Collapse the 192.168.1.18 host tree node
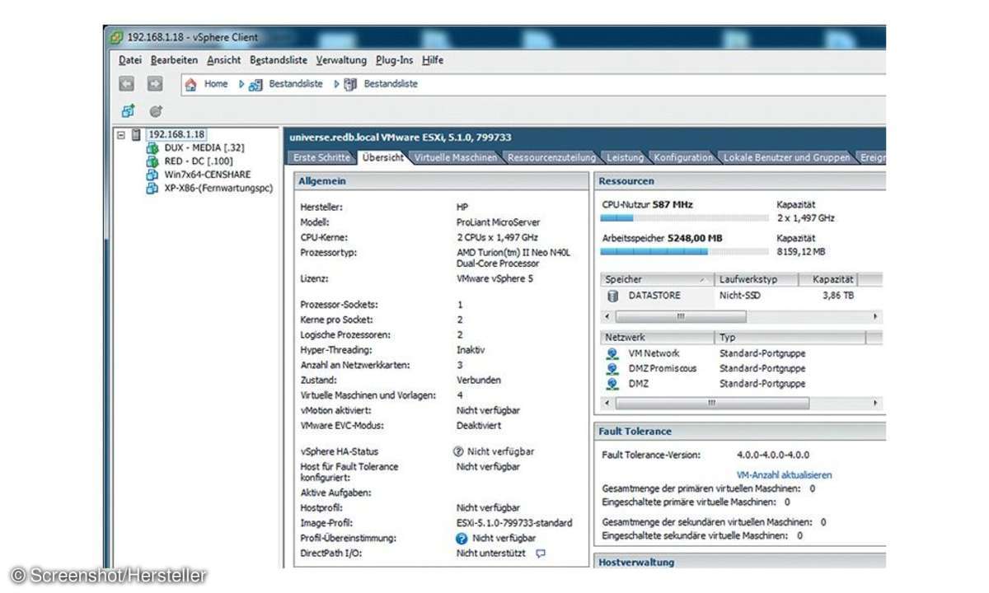Viewport: 989px width, 593px height. tap(121, 134)
